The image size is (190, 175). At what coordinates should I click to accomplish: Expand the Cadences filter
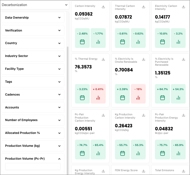tap(33, 94)
